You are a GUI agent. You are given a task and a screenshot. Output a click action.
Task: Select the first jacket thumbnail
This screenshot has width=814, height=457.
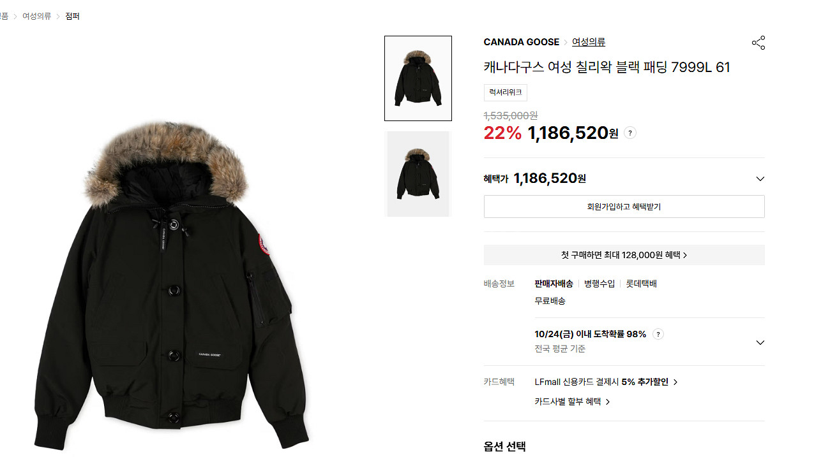[x=418, y=78]
